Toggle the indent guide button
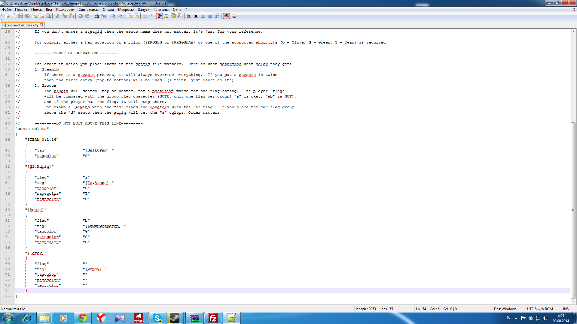The width and height of the screenshot is (577, 324). click(159, 16)
